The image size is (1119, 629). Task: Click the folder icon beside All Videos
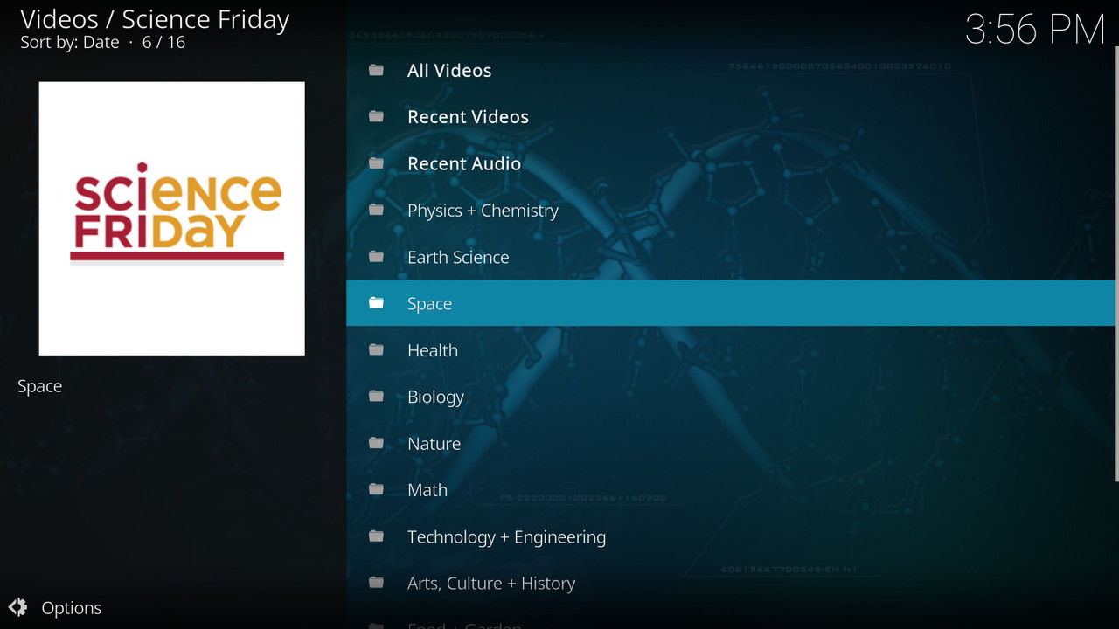coord(377,70)
